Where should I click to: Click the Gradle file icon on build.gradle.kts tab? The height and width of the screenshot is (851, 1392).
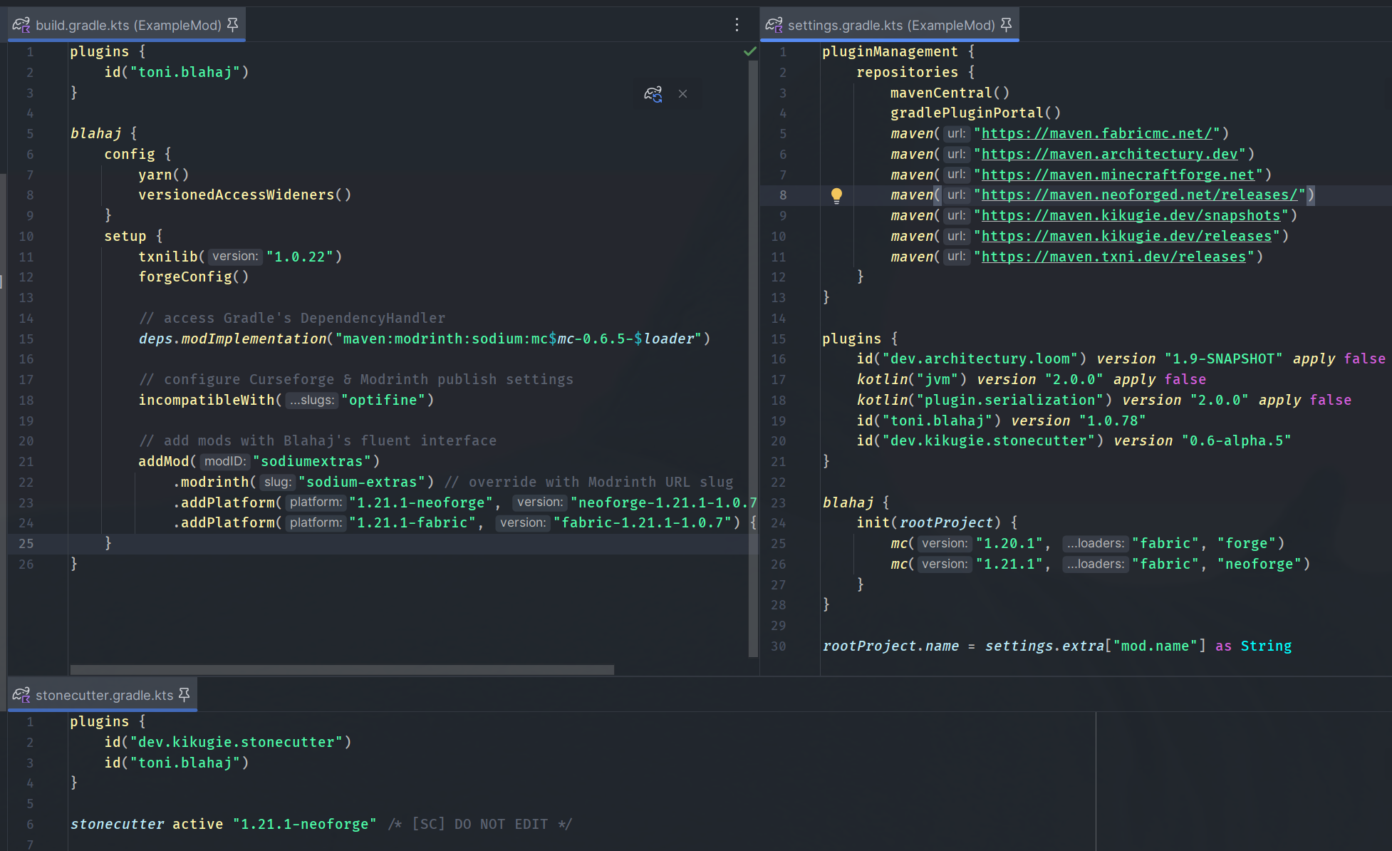21,25
